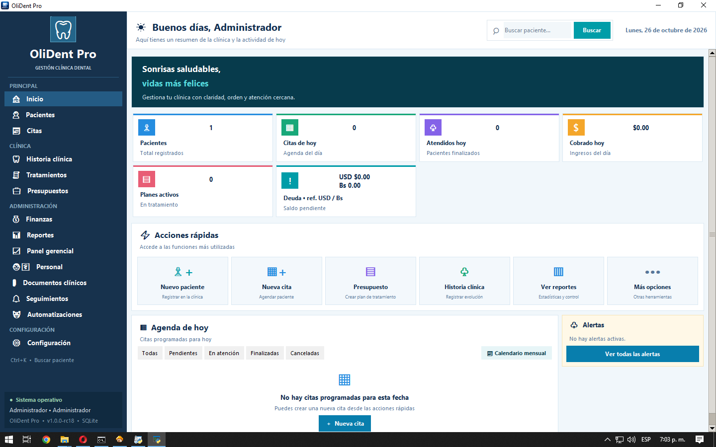The width and height of the screenshot is (716, 447).
Task: Click the Pacientes total registrados card icon
Action: [147, 128]
